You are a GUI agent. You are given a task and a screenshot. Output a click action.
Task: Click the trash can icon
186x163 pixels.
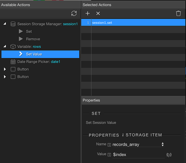click(178, 13)
